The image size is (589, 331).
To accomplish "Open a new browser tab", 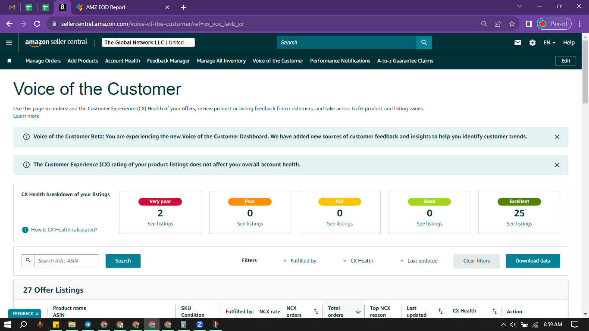I will click(184, 7).
